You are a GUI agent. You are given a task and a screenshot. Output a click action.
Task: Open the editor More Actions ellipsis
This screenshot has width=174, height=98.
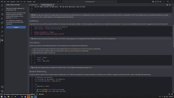(172, 5)
